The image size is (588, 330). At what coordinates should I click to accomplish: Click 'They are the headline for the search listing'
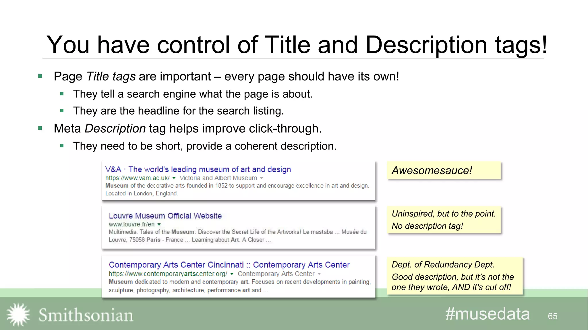coord(178,111)
